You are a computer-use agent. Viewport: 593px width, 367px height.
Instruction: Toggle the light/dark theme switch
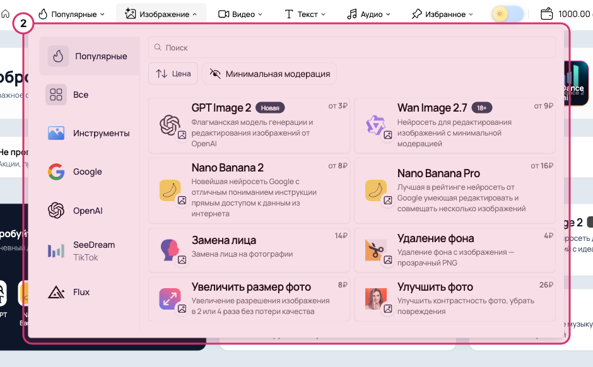(x=508, y=14)
